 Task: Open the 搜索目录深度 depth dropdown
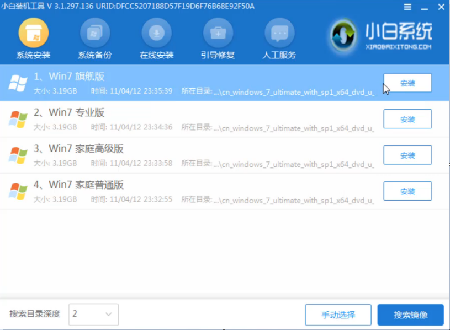click(x=93, y=315)
